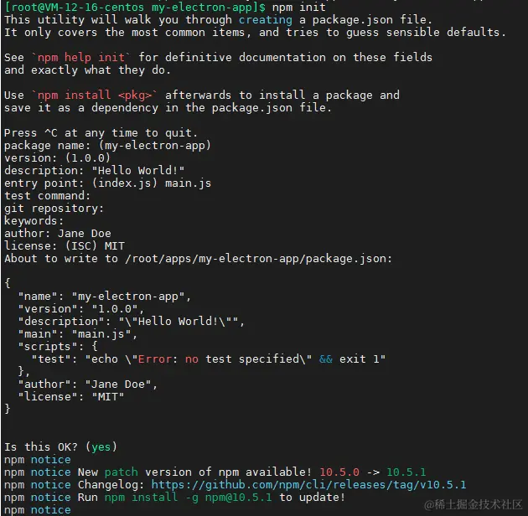The height and width of the screenshot is (516, 528).
Task: Click the 'package name: (my-electron-app)' line
Action: (107, 146)
